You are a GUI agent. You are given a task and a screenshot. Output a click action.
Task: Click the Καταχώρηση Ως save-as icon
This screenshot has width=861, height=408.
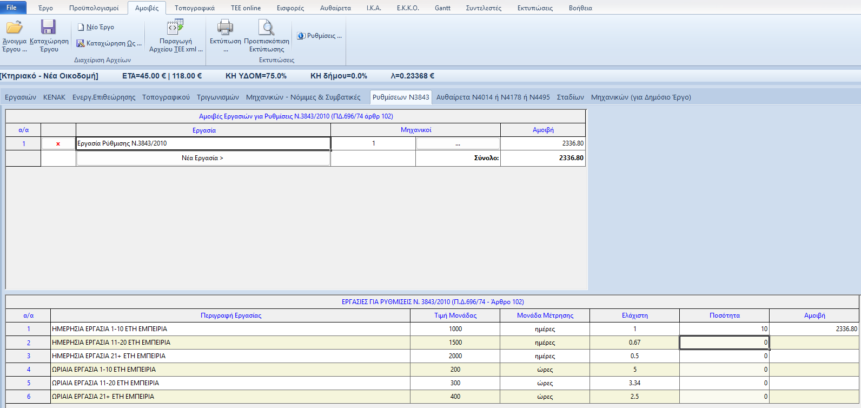pyautogui.click(x=81, y=43)
